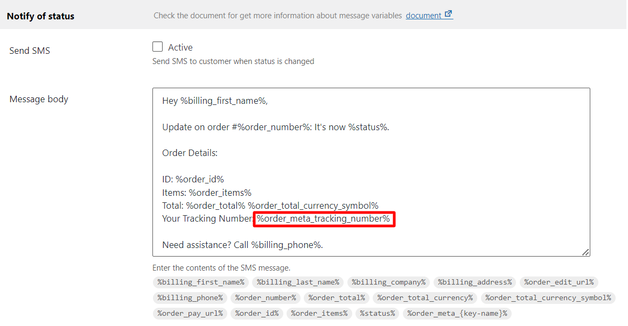Insert the %order_id% variable tag
Image resolution: width=628 pixels, height=326 pixels.
coord(257,313)
